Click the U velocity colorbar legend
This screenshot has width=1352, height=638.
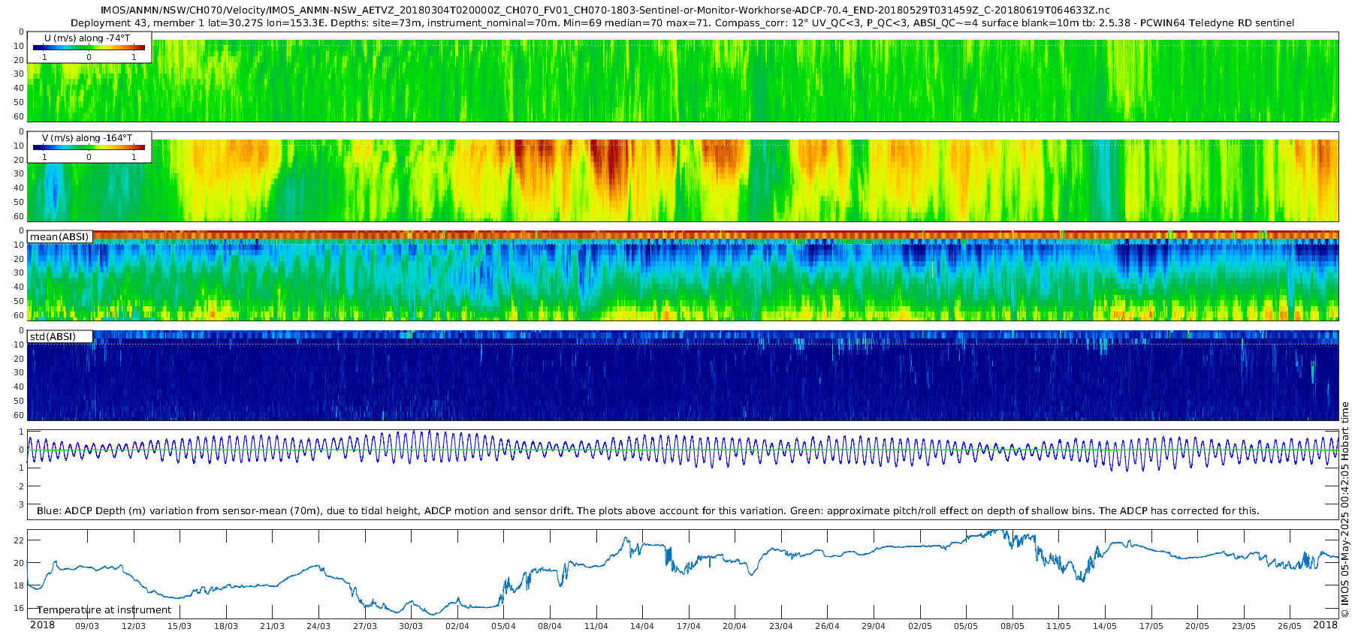[x=89, y=47]
